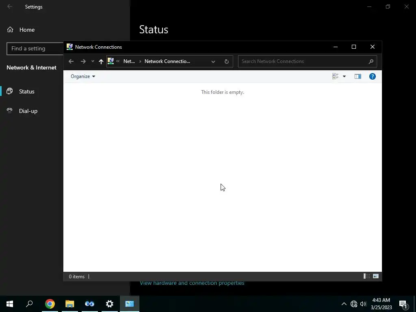Minimize the Network Connections window
416x312 pixels.
(335, 47)
